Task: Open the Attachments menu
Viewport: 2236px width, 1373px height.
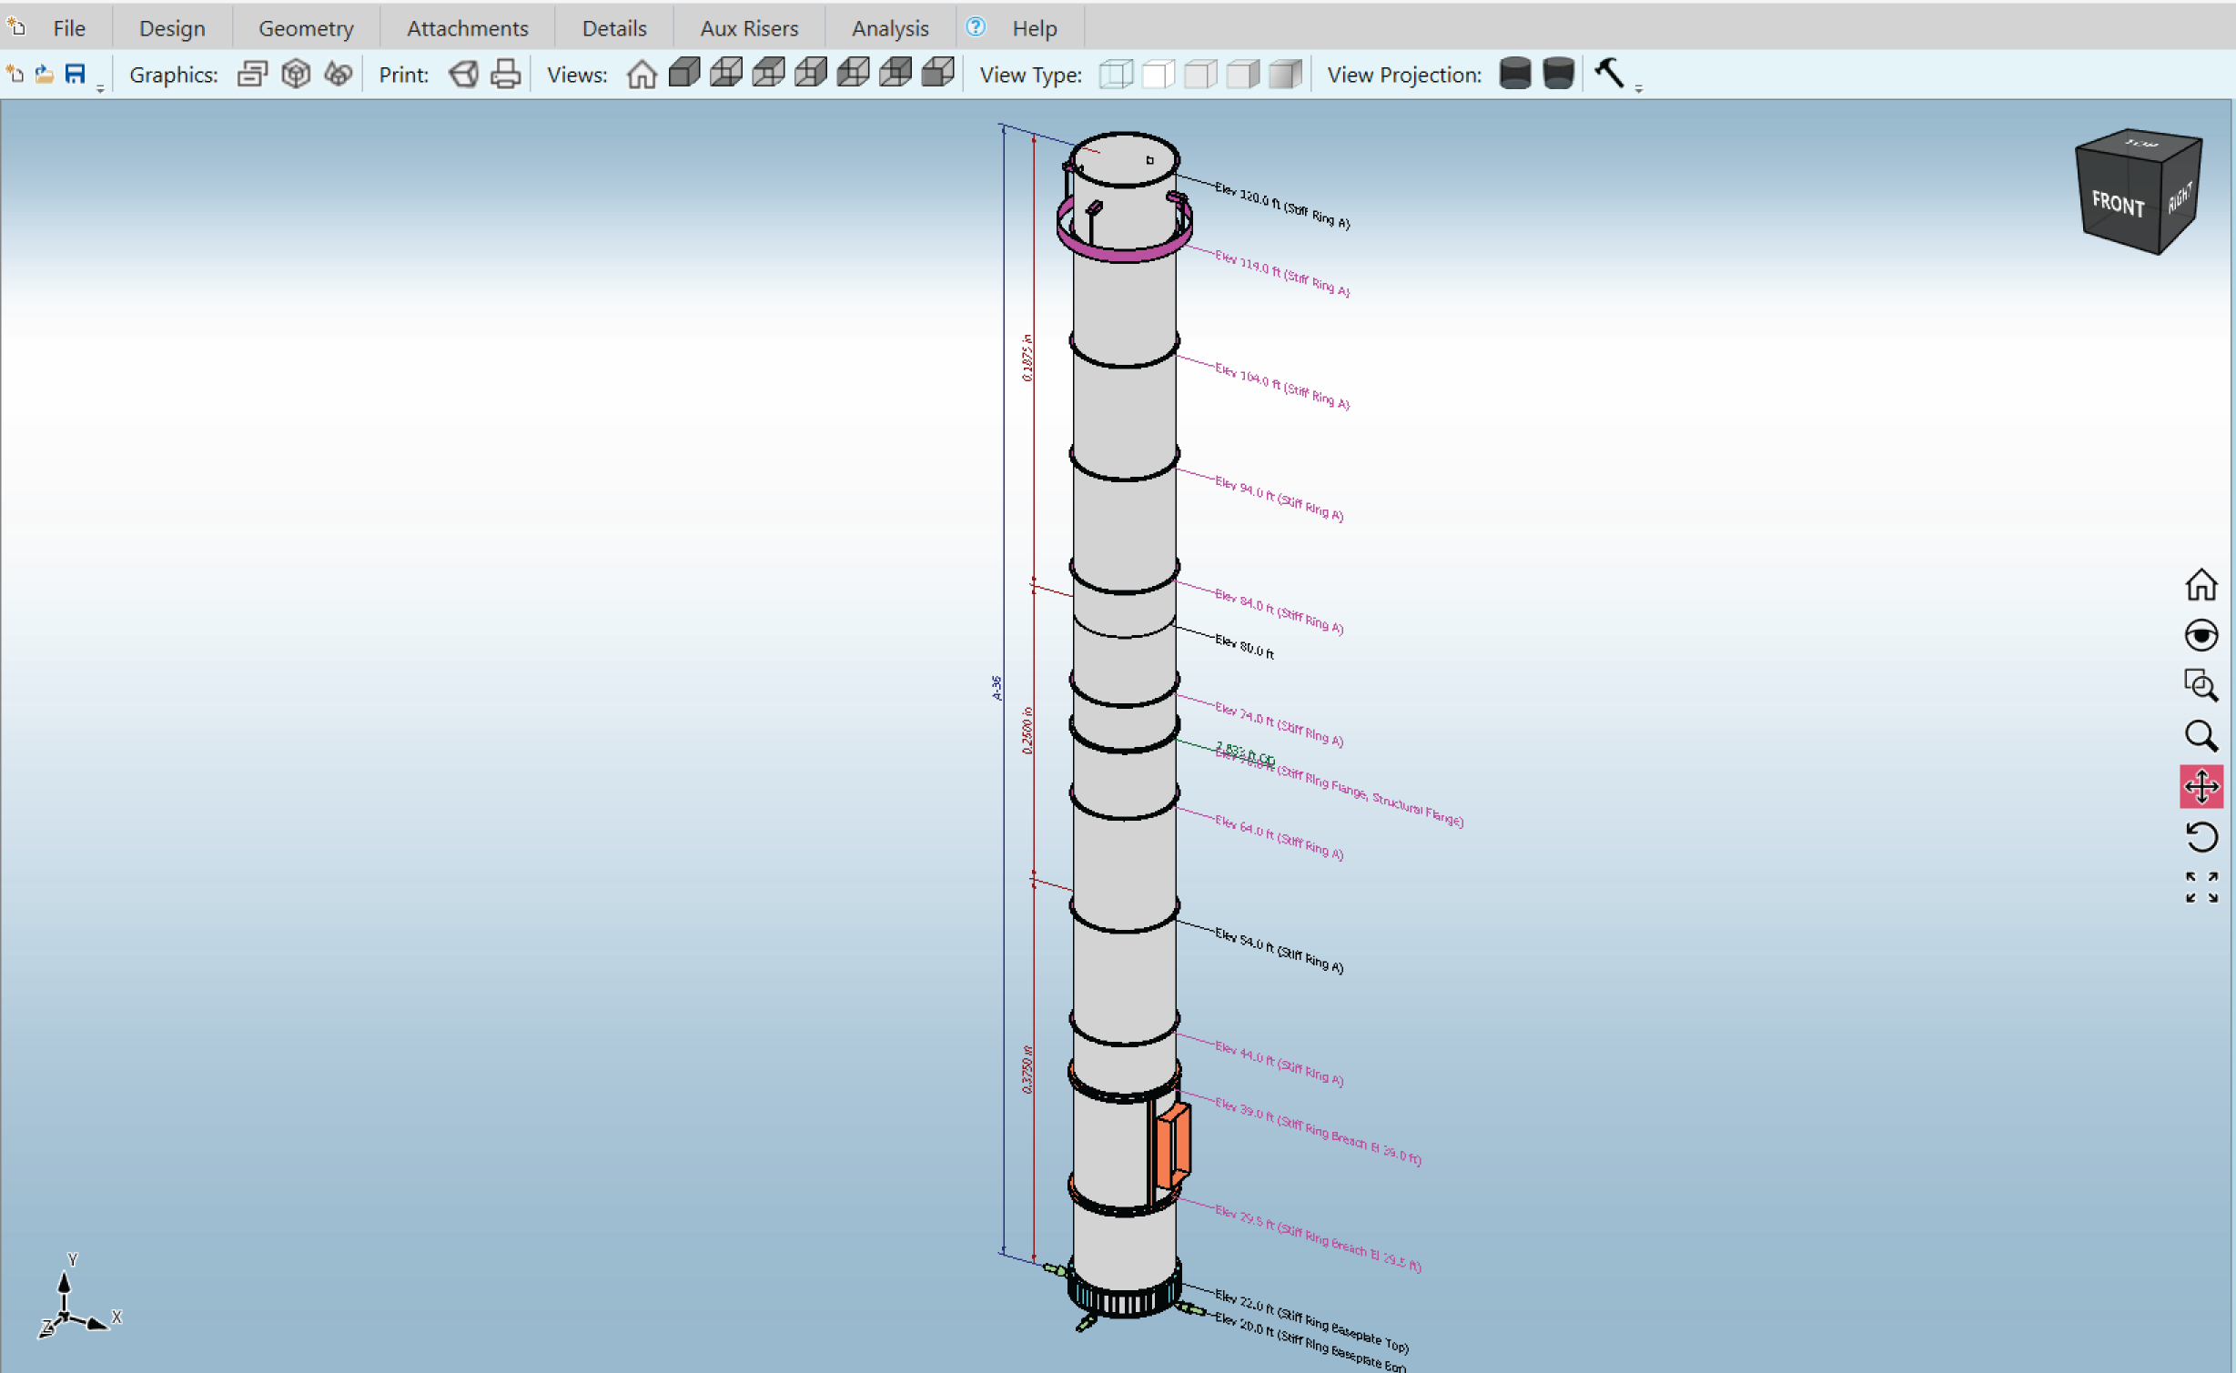Action: coord(467,28)
